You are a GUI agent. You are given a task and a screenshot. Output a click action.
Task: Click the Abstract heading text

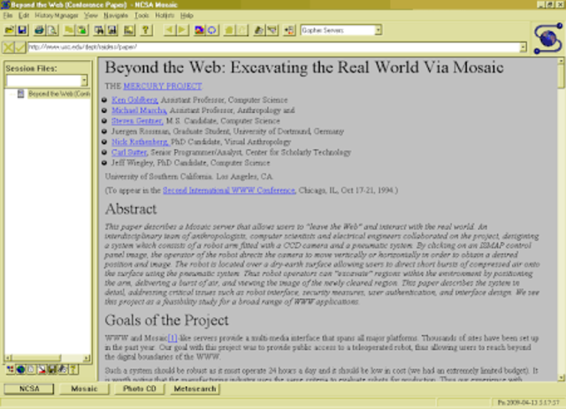click(131, 209)
